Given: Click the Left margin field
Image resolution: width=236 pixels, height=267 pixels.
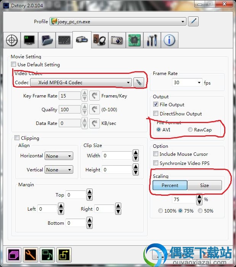Looking at the screenshot, I should (x=47, y=209).
